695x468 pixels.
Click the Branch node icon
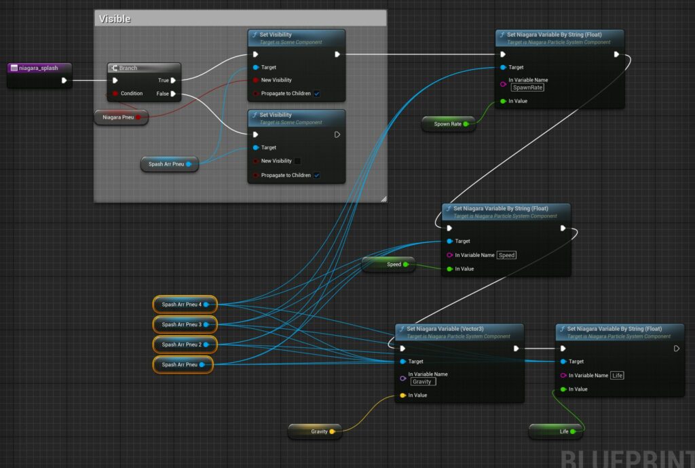(115, 68)
